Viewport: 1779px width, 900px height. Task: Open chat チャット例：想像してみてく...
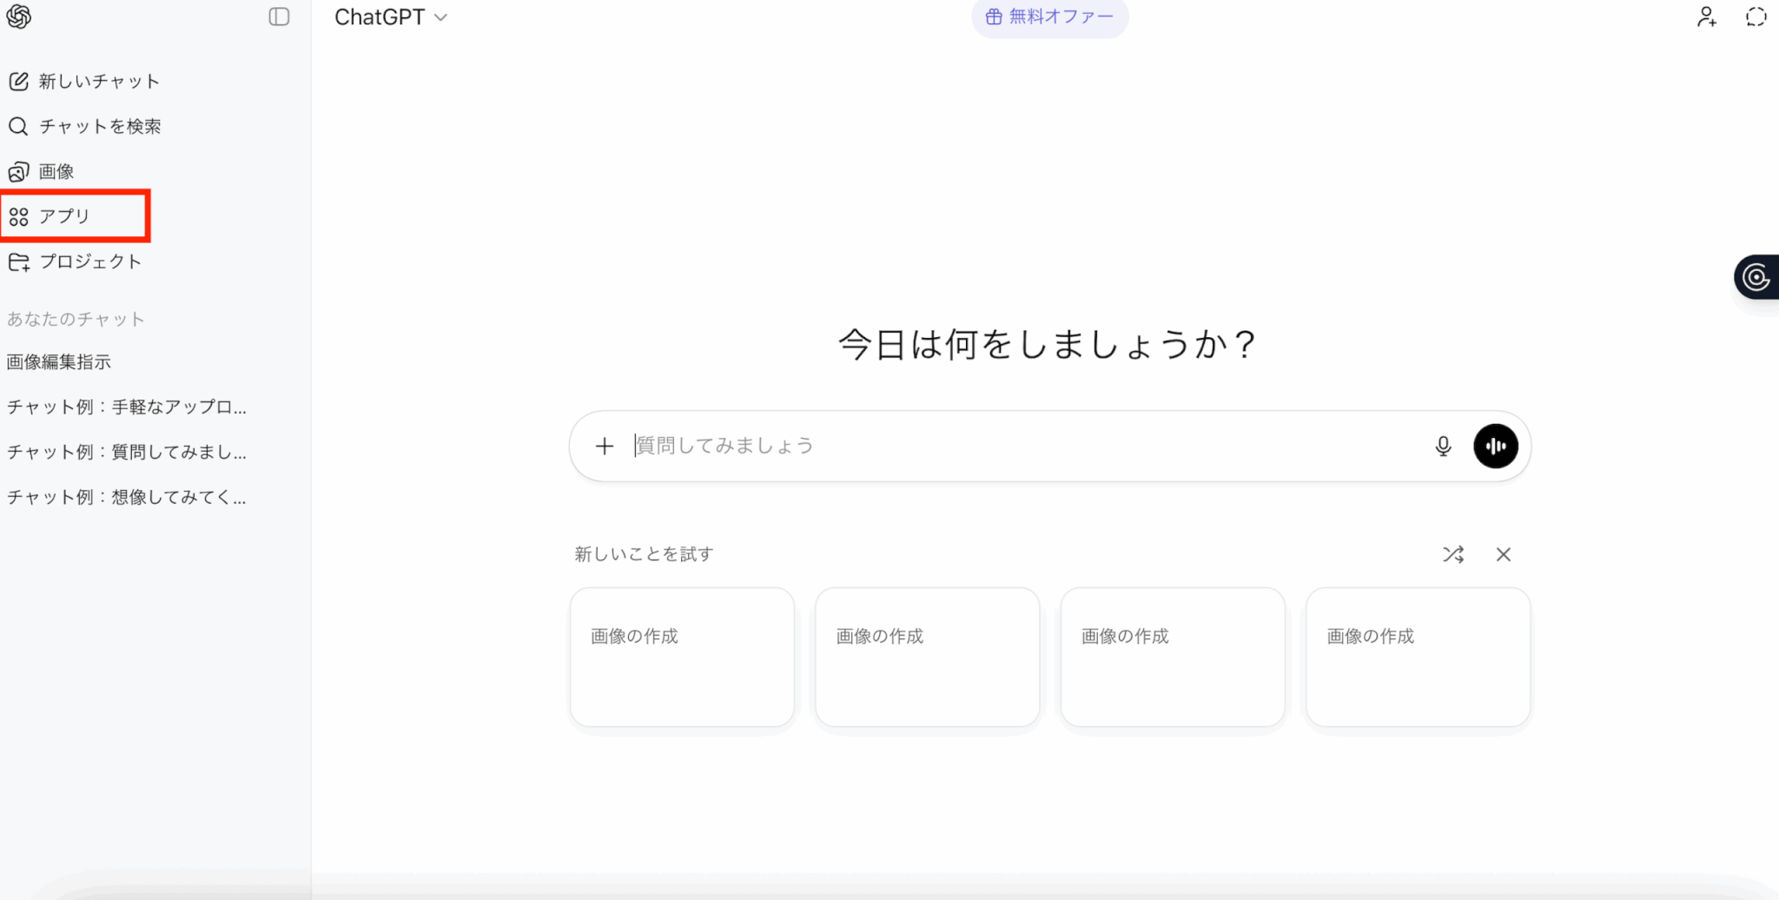pyautogui.click(x=127, y=498)
